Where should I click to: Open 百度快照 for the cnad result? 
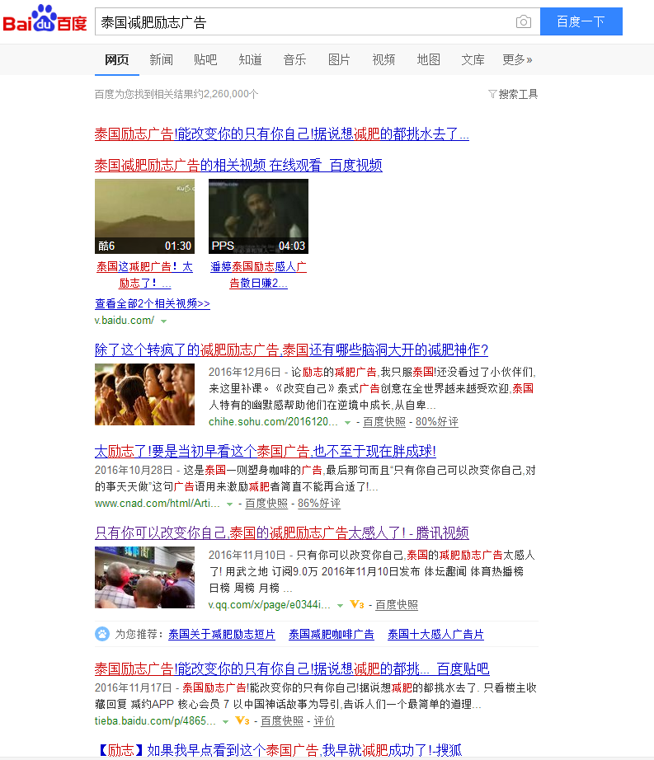(266, 503)
